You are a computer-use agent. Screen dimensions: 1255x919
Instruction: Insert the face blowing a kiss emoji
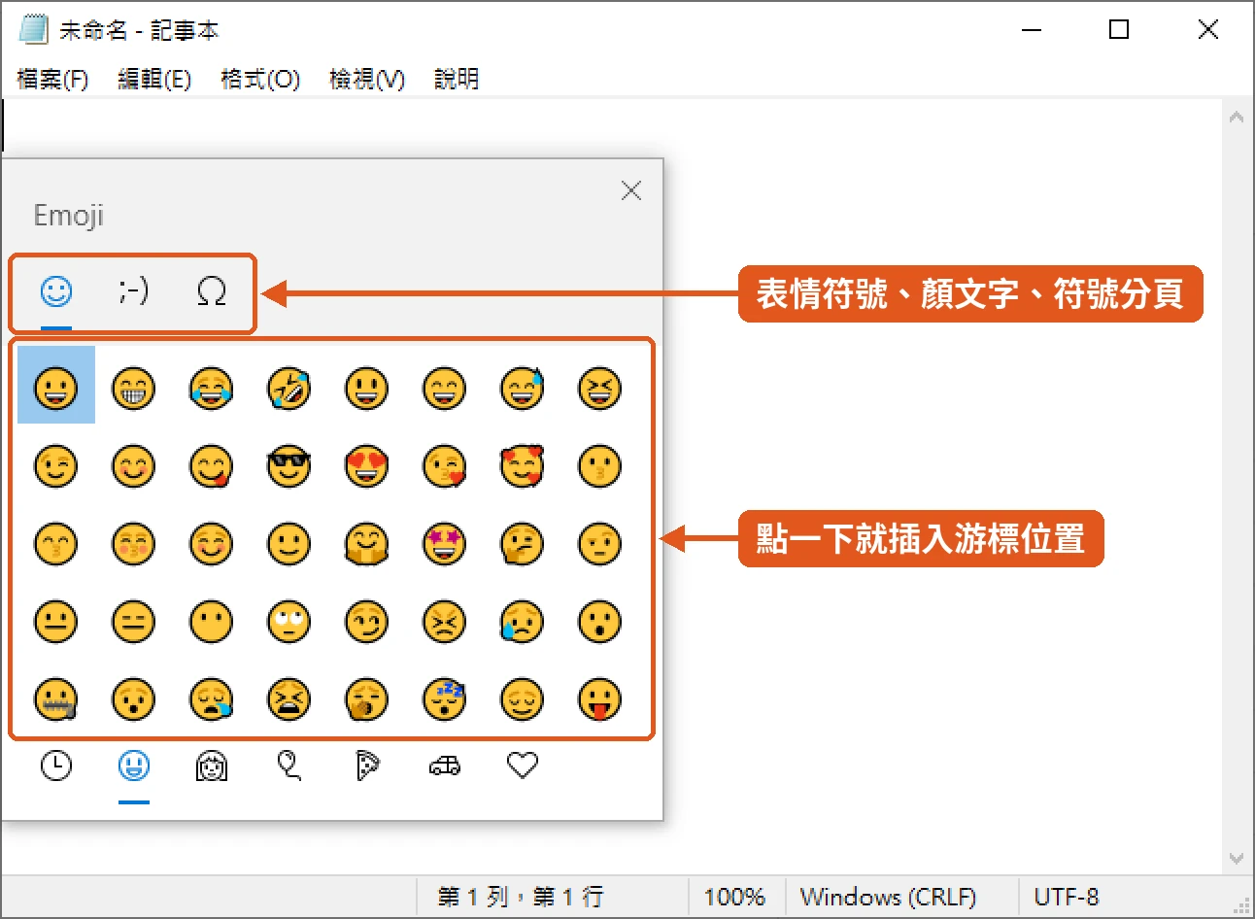(x=445, y=466)
